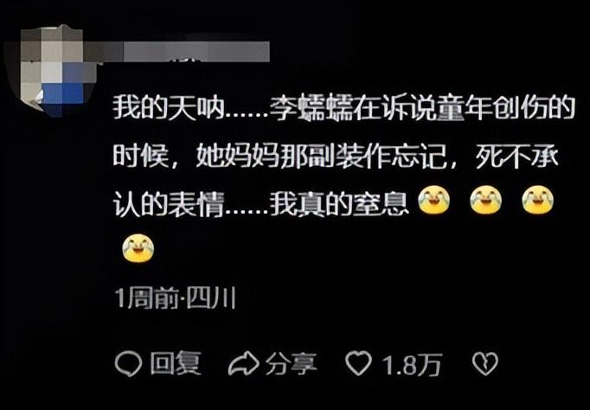Dislike the comment using the broken heart icon
The height and width of the screenshot is (410, 590).
click(485, 364)
